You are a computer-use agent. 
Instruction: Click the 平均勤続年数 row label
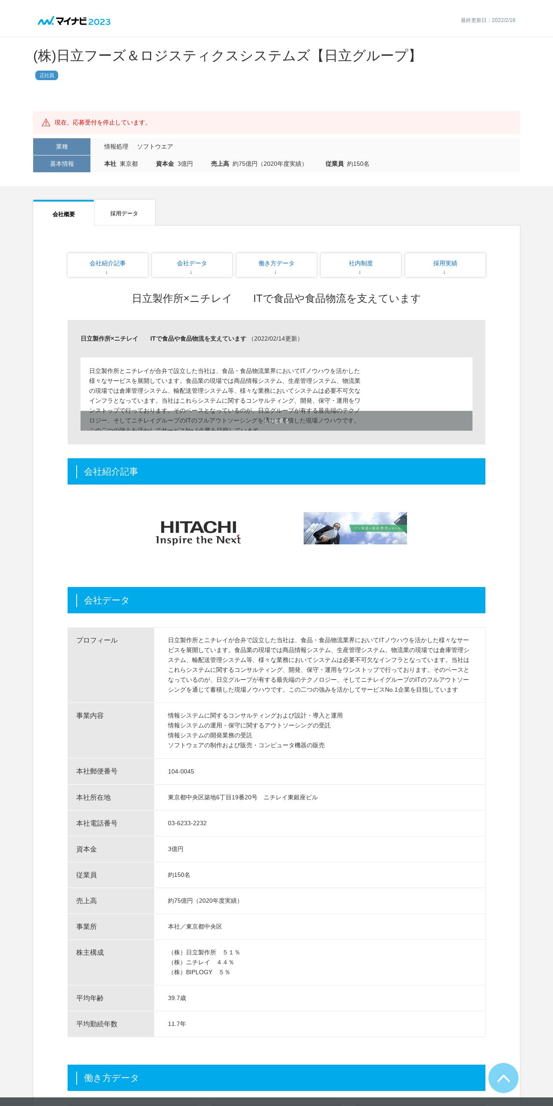(x=97, y=1024)
